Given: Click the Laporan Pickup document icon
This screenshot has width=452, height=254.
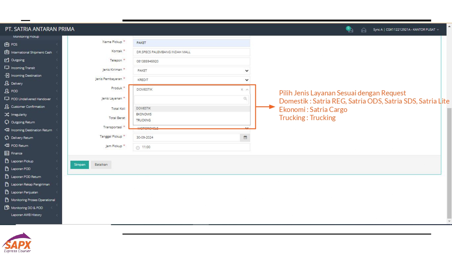Looking at the screenshot, I should [7, 161].
